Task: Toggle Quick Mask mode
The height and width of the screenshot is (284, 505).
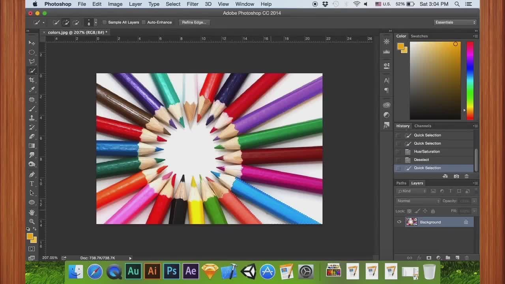Action: click(32, 249)
